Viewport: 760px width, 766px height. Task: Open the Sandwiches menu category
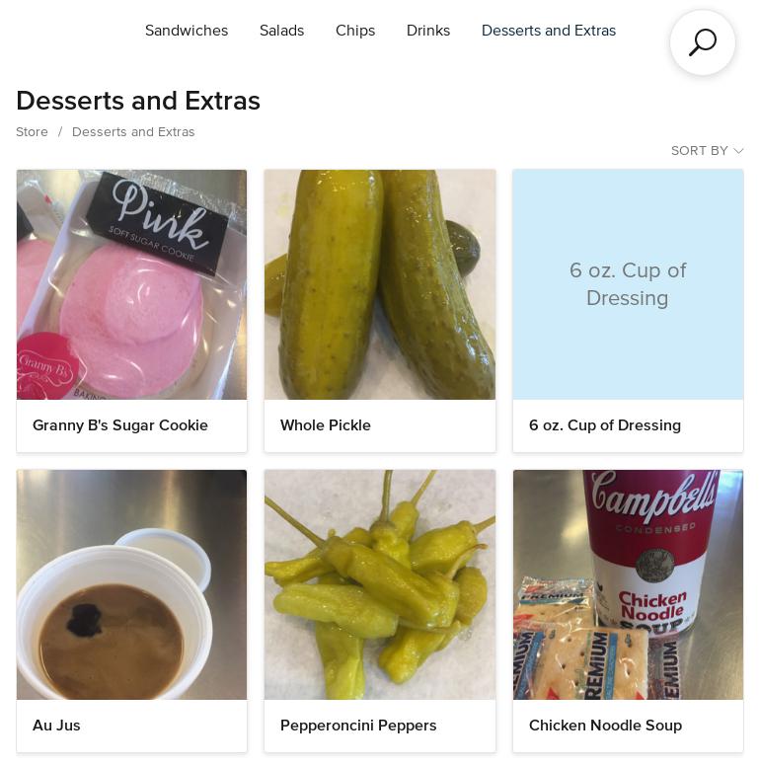(187, 31)
